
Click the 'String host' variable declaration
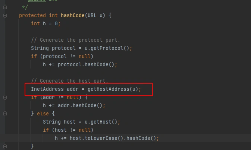(59, 122)
